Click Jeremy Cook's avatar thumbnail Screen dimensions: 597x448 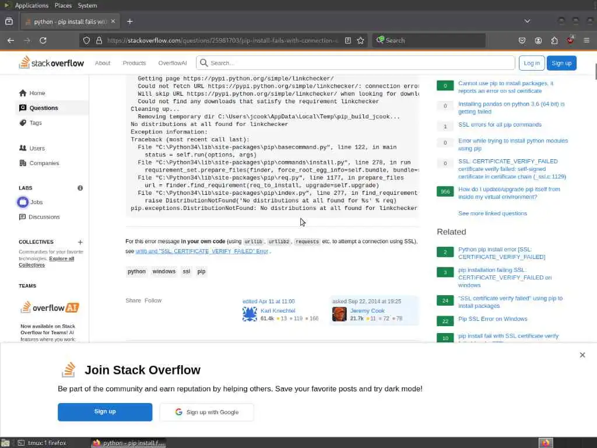[339, 314]
